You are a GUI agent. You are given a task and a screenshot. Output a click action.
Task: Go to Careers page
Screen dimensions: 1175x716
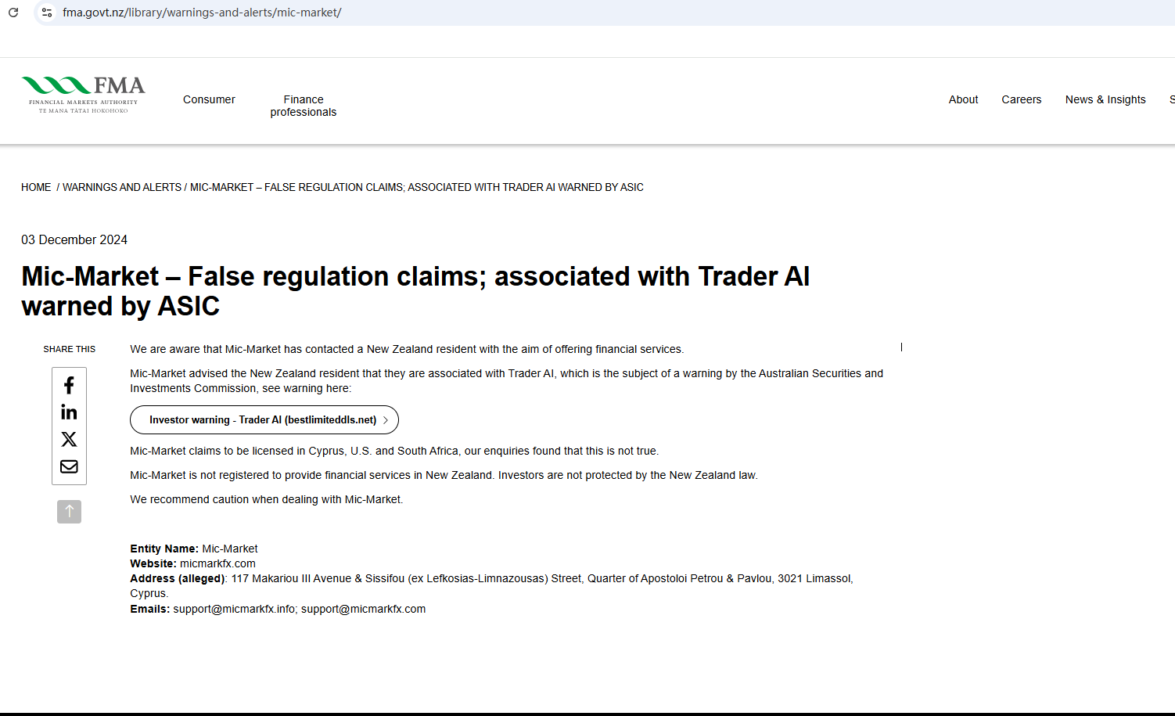1021,99
